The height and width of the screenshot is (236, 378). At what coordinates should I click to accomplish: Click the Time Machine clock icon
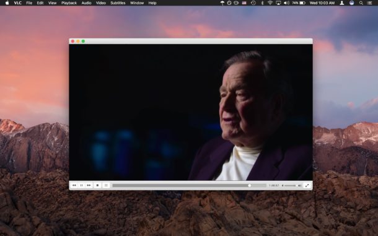(x=253, y=3)
